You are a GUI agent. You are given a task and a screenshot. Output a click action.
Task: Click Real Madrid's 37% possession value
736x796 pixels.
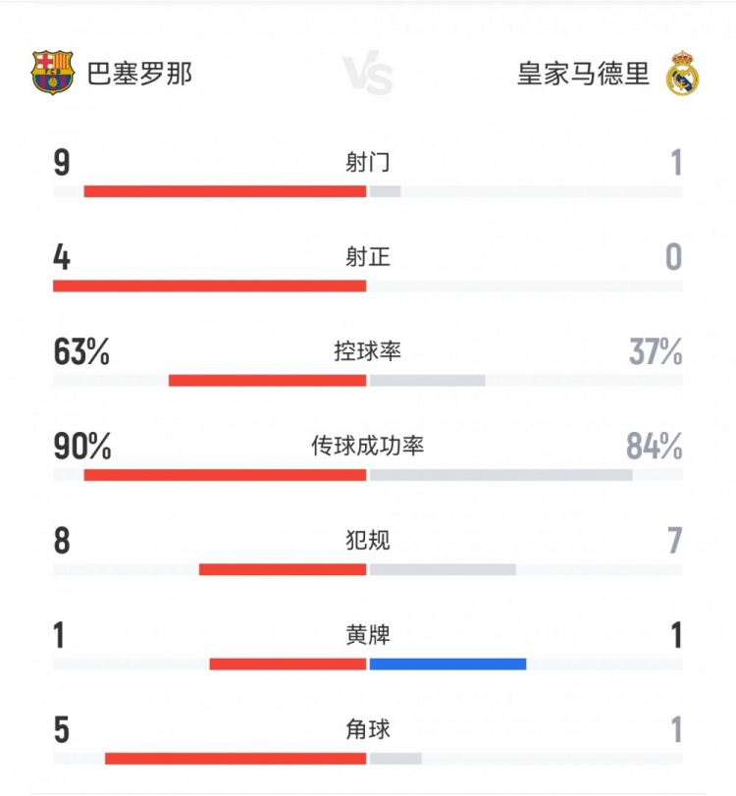point(656,351)
